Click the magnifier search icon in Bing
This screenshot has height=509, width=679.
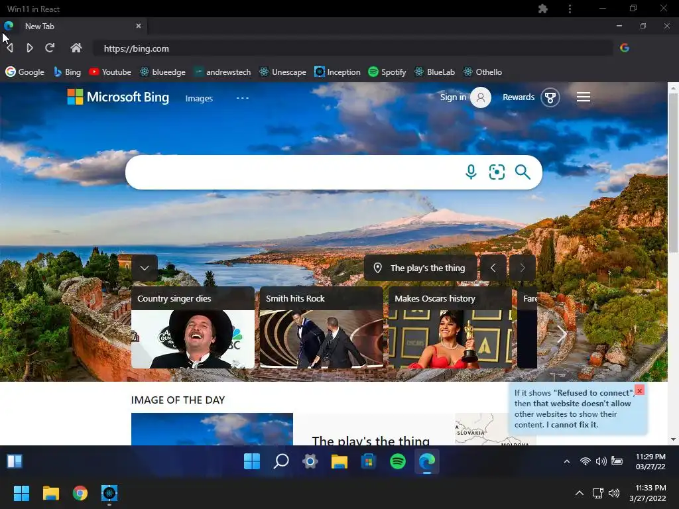pos(523,172)
